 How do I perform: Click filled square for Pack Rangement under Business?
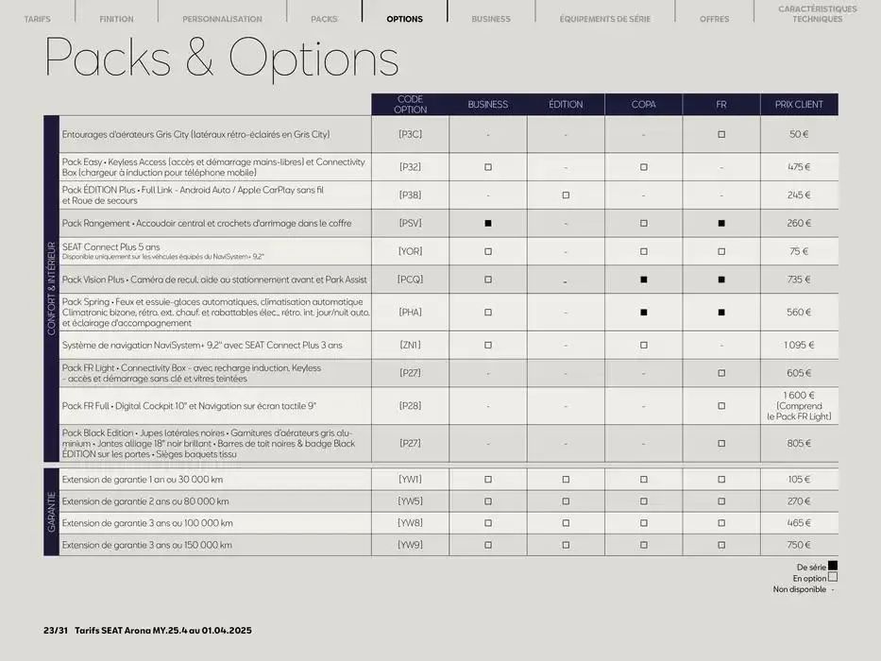tap(488, 224)
